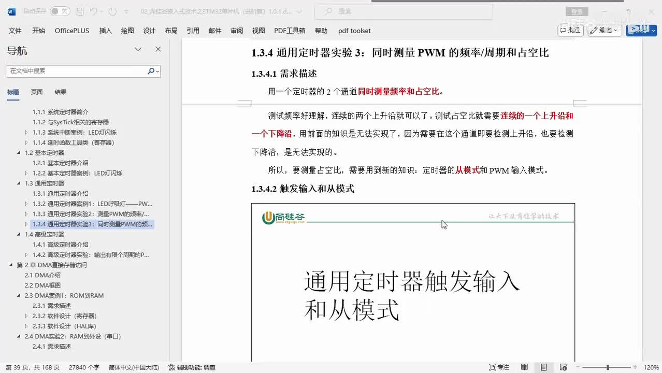This screenshot has width=662, height=373.
Task: Open the 引用 ribbon tab
Action: click(193, 31)
